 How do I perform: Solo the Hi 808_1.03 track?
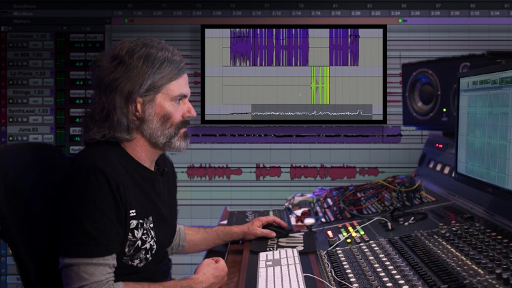click(20, 63)
